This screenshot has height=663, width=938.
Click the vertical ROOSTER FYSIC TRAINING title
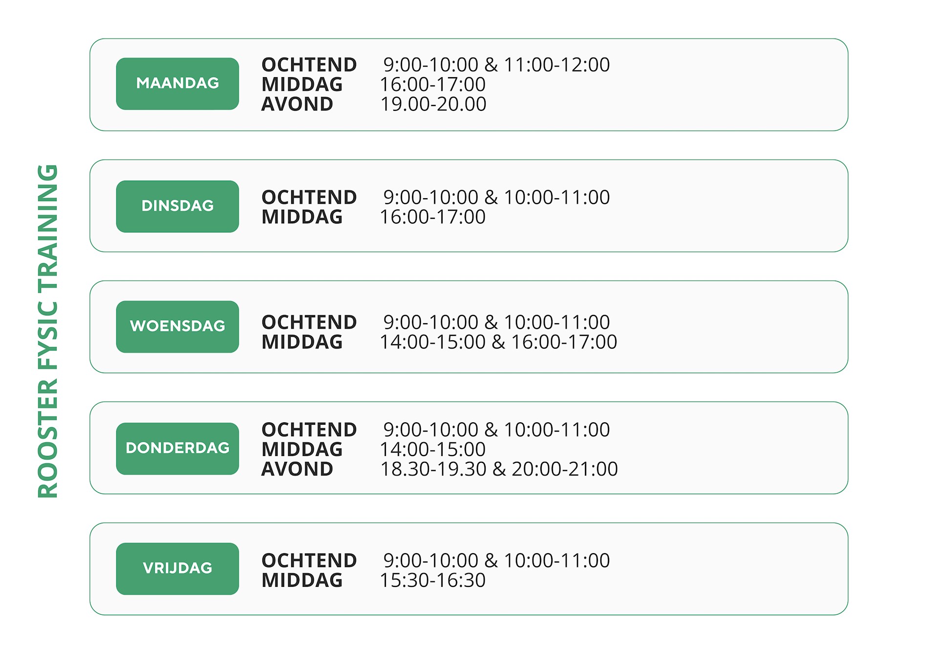(48, 331)
